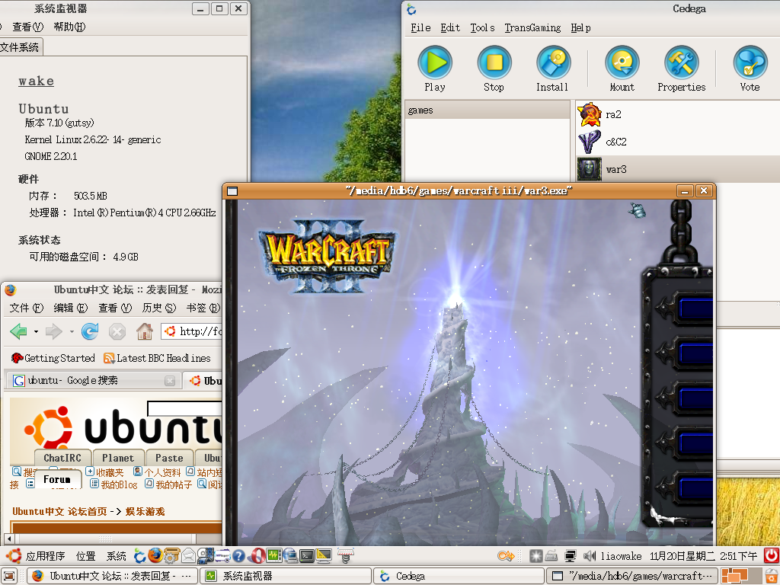
Task: Click the red power quit button
Action: click(772, 555)
